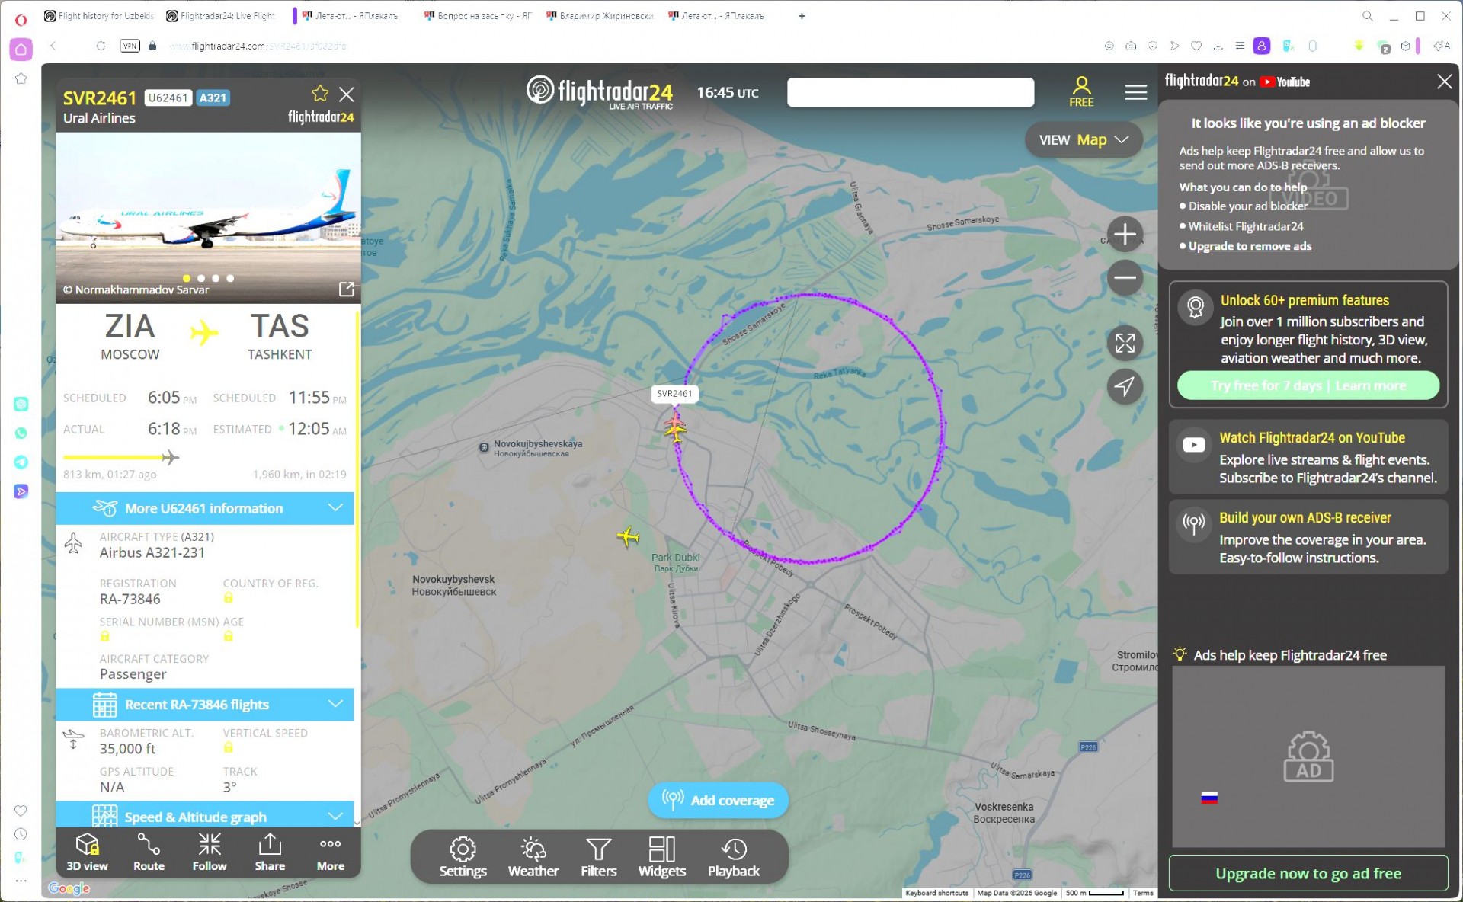Close the SVR2461 flight details panel
The width and height of the screenshot is (1463, 902).
click(347, 94)
